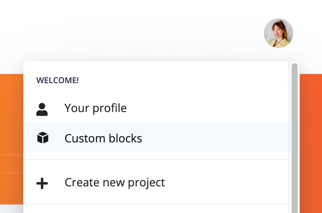322x213 pixels.
Task: Click the person icon beside Your profile
Action: click(x=42, y=108)
